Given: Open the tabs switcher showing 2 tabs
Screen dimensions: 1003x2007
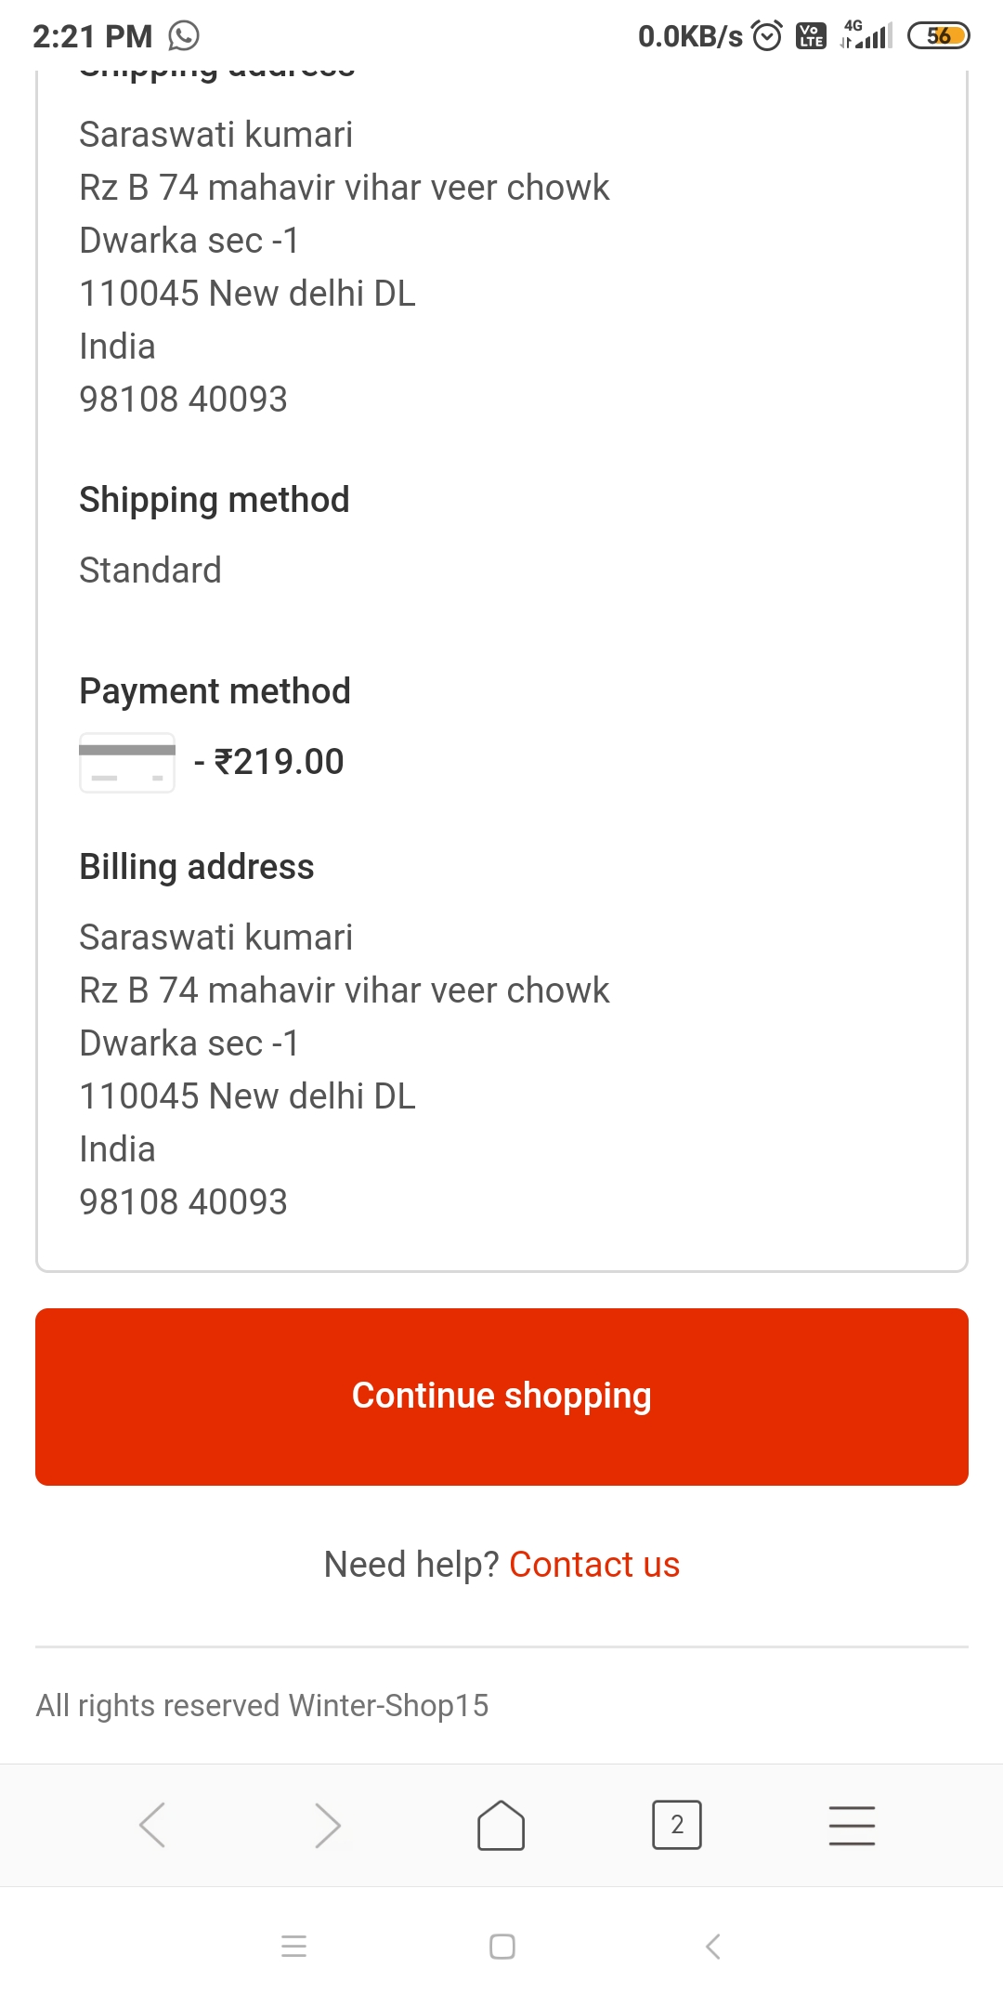Looking at the screenshot, I should point(677,1825).
